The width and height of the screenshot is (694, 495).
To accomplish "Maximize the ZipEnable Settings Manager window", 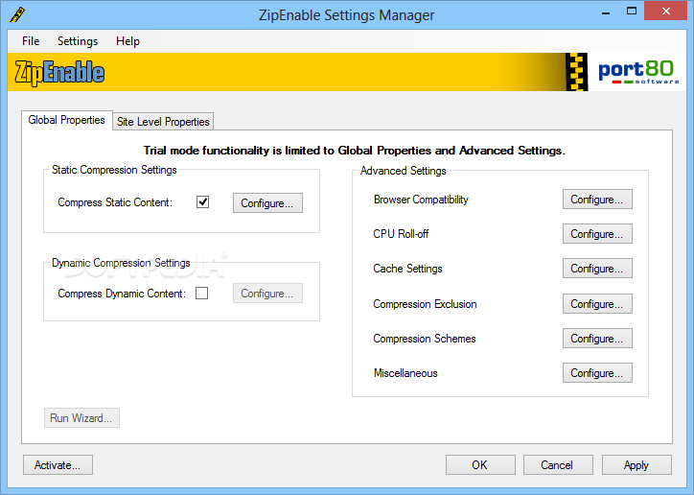I will pyautogui.click(x=632, y=12).
